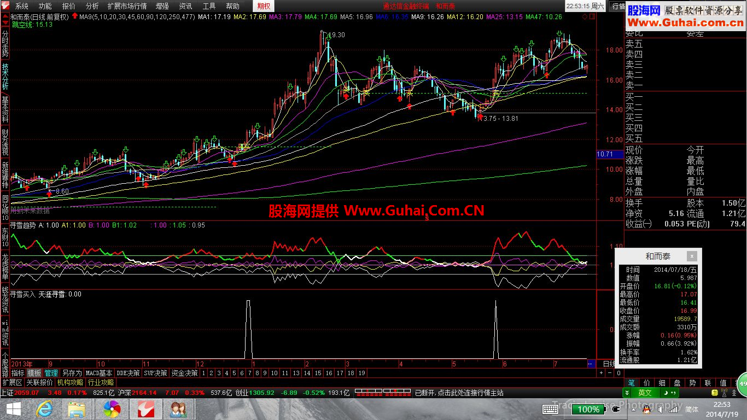Select the 势 tab in the right panel
This screenshot has width=747, height=420.
(692, 383)
